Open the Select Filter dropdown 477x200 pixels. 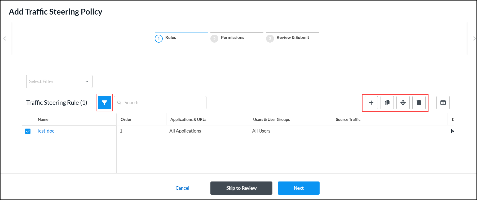[59, 81]
